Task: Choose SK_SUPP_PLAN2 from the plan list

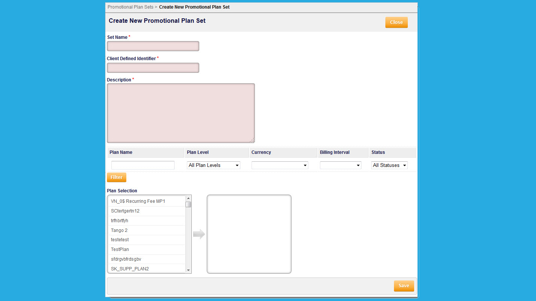Action: click(x=147, y=269)
